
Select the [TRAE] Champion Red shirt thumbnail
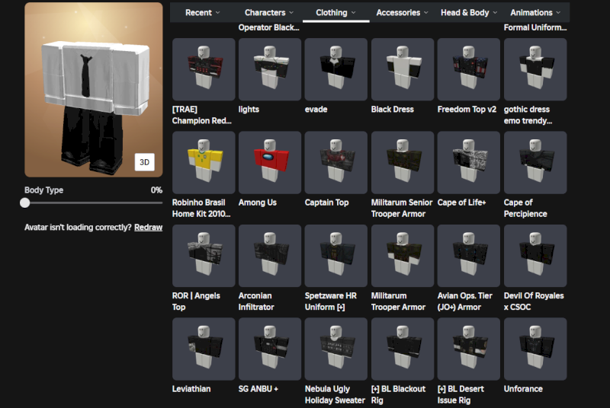click(x=204, y=69)
